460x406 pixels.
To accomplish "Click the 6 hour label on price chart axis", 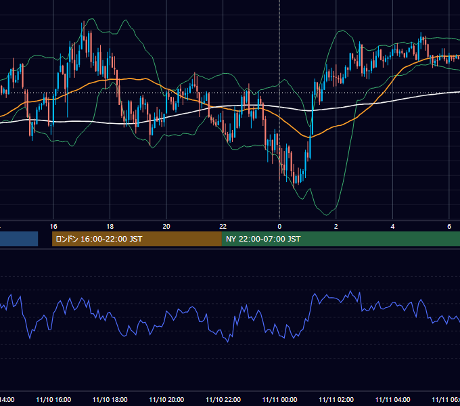I will point(449,227).
